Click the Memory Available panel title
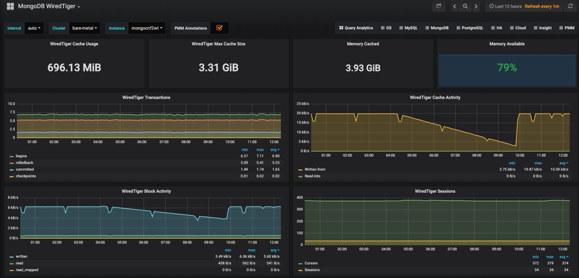Viewport: 579px width, 278px height. (507, 43)
